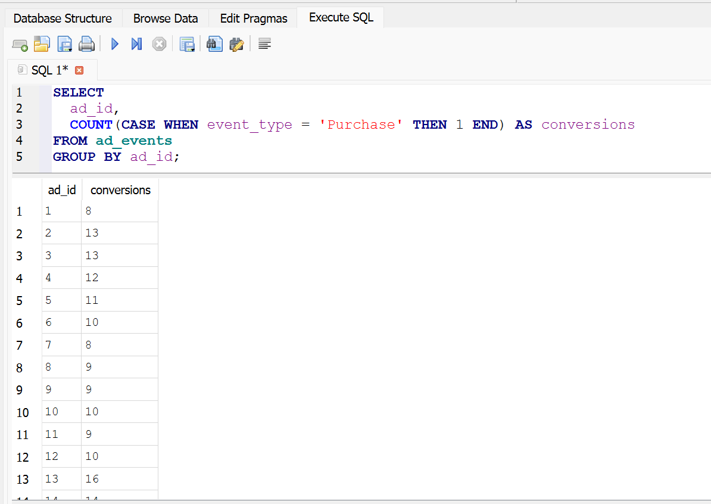
Task: Open a new SQL editor tab
Action: [20, 44]
